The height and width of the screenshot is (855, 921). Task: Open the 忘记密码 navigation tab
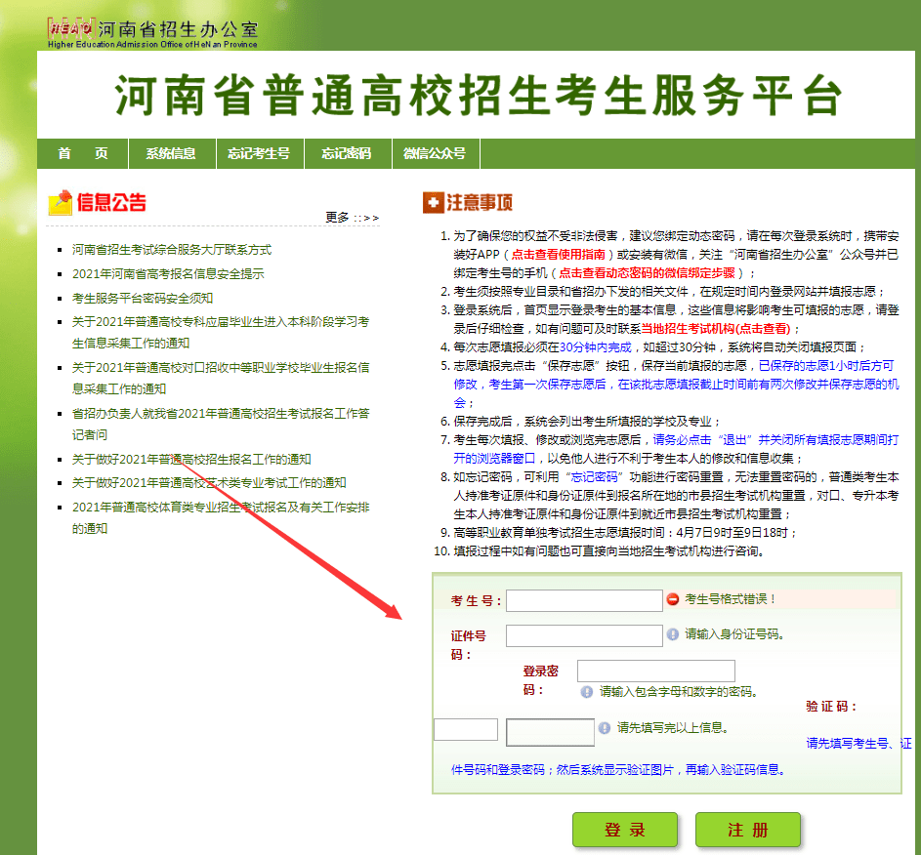click(348, 154)
